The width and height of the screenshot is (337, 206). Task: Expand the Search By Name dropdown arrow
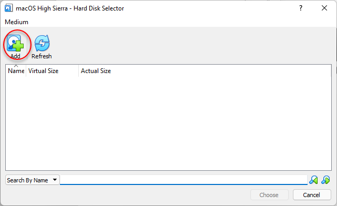tap(55, 180)
